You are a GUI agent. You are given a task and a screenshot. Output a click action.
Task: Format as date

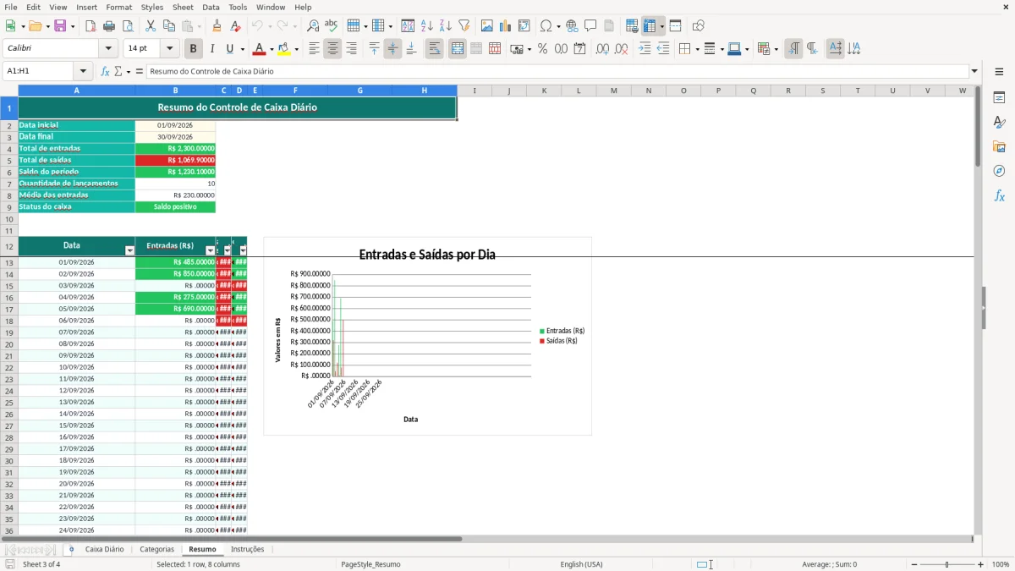(x=579, y=49)
